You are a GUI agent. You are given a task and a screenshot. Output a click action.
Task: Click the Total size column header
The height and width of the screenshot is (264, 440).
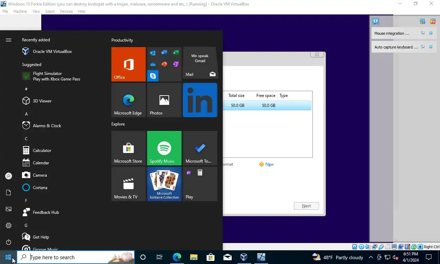(236, 96)
